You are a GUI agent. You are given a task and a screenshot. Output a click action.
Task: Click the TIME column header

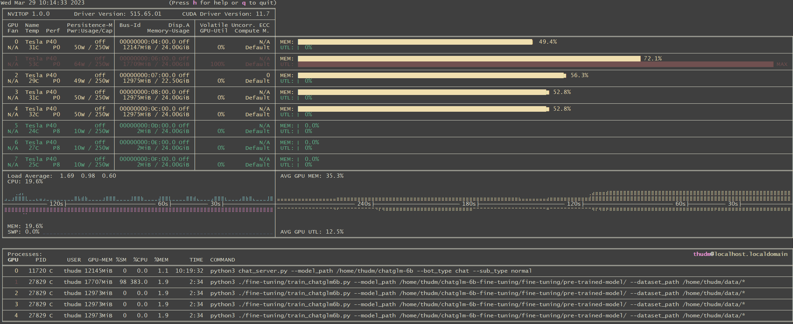[x=196, y=260]
